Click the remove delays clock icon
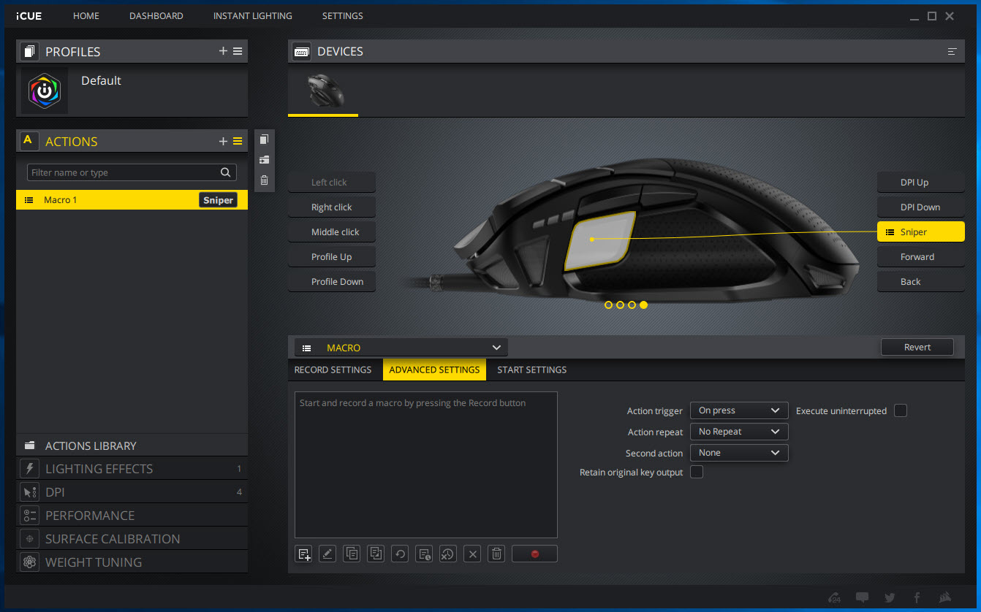This screenshot has width=981, height=612. coord(448,554)
